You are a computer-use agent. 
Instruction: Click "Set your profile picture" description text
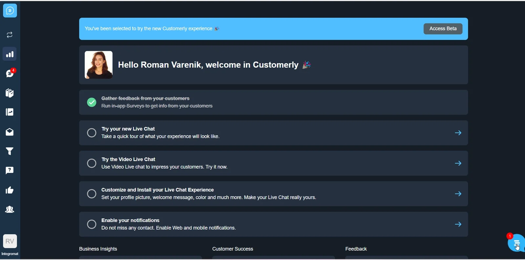(x=209, y=197)
